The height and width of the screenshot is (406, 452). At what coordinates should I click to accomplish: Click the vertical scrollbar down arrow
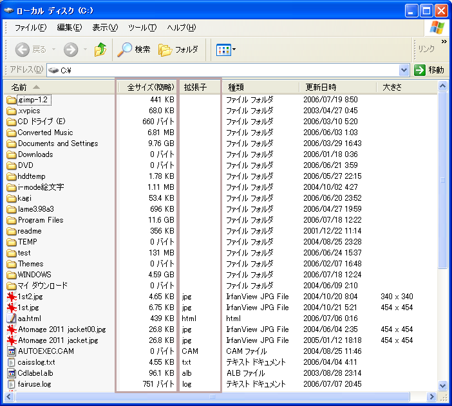(442, 385)
